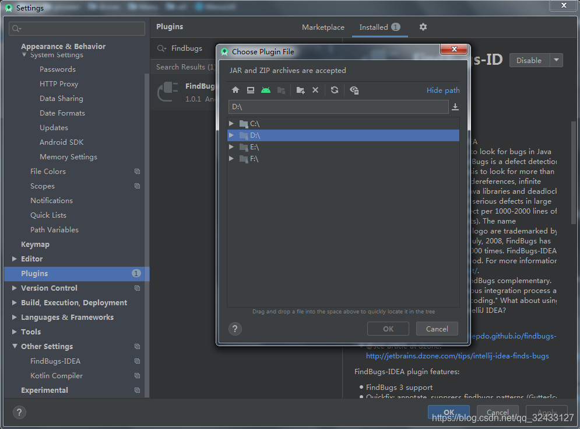Viewport: 580px width, 429px height.
Task: Click project-level icon next to Experimental
Action: 137,390
